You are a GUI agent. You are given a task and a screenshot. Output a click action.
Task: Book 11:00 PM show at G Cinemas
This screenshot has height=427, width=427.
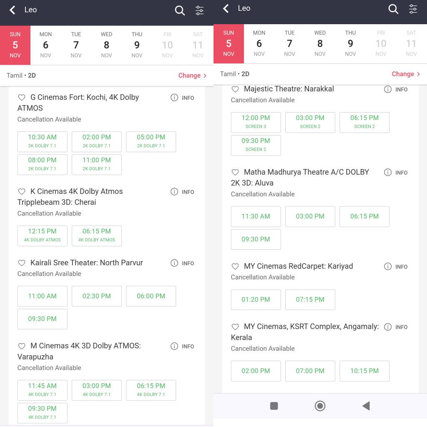pyautogui.click(x=97, y=164)
